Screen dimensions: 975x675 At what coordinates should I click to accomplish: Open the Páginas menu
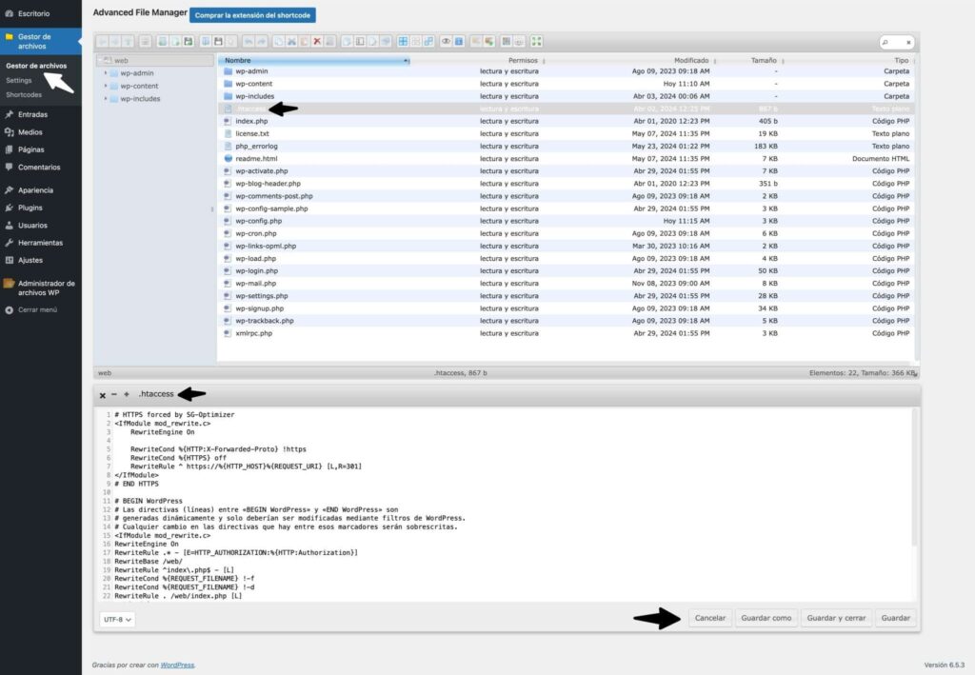pos(40,149)
